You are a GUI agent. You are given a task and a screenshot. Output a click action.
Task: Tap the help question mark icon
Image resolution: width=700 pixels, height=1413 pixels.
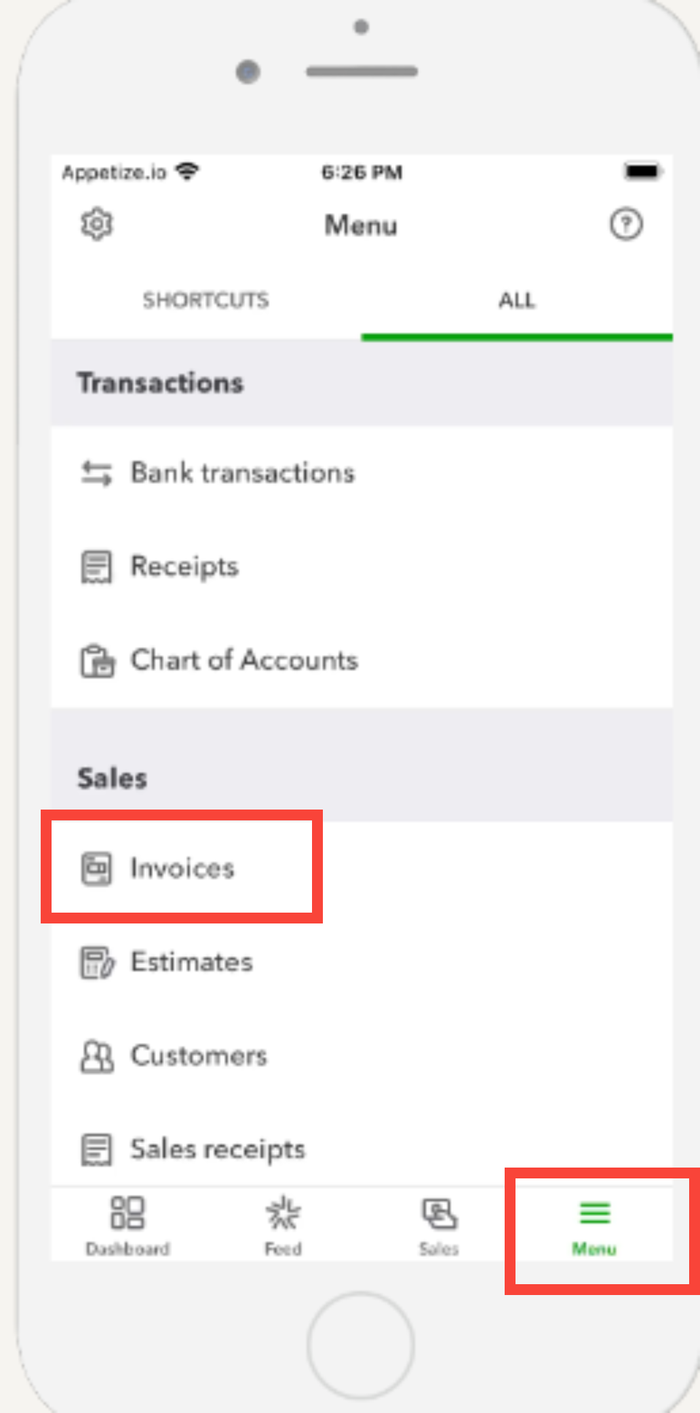coord(625,224)
